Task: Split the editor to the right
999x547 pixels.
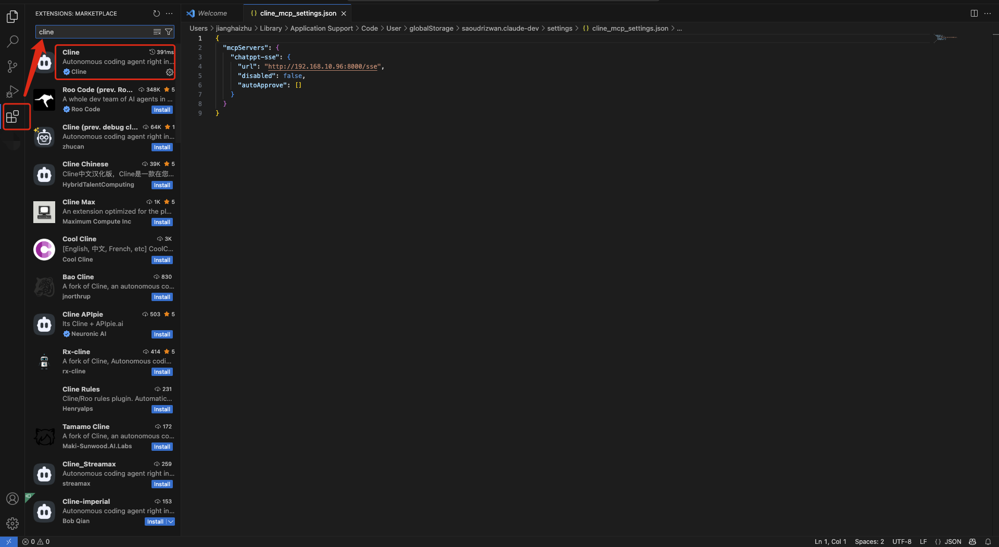Action: click(x=974, y=14)
